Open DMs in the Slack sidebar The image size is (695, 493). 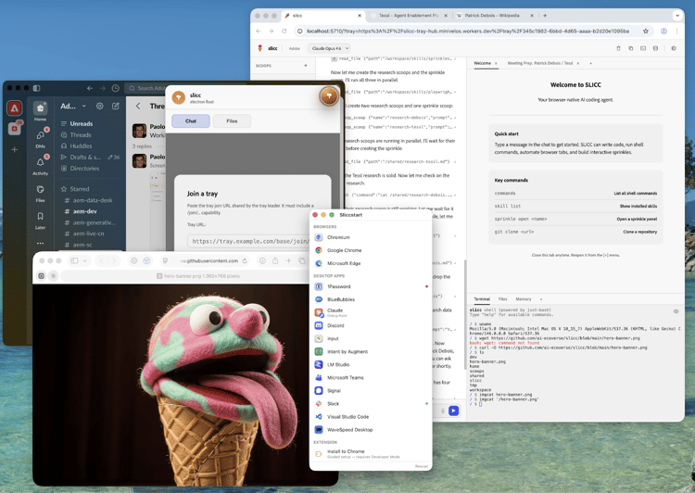tap(40, 136)
